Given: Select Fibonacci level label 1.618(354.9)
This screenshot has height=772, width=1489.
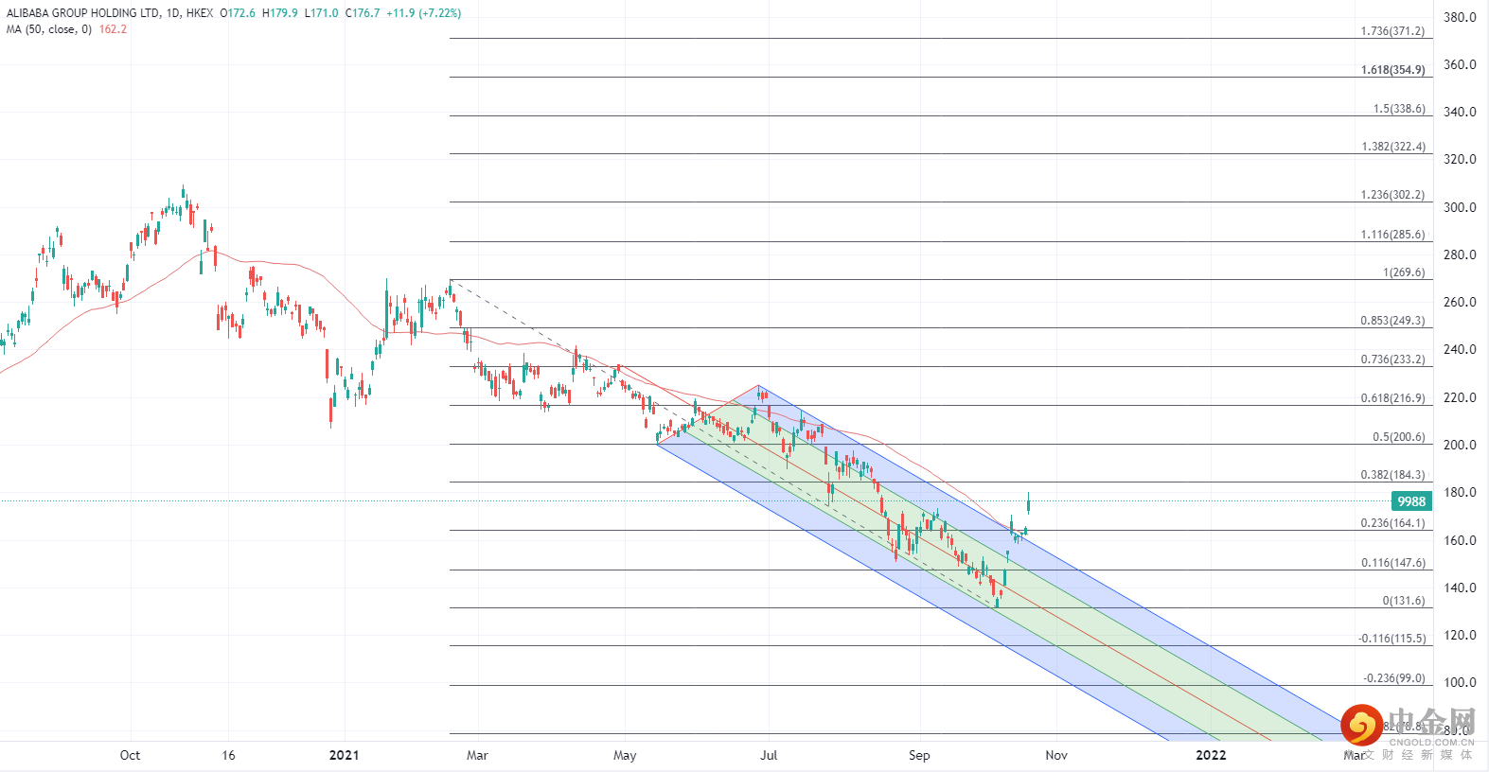Looking at the screenshot, I should [x=1392, y=70].
